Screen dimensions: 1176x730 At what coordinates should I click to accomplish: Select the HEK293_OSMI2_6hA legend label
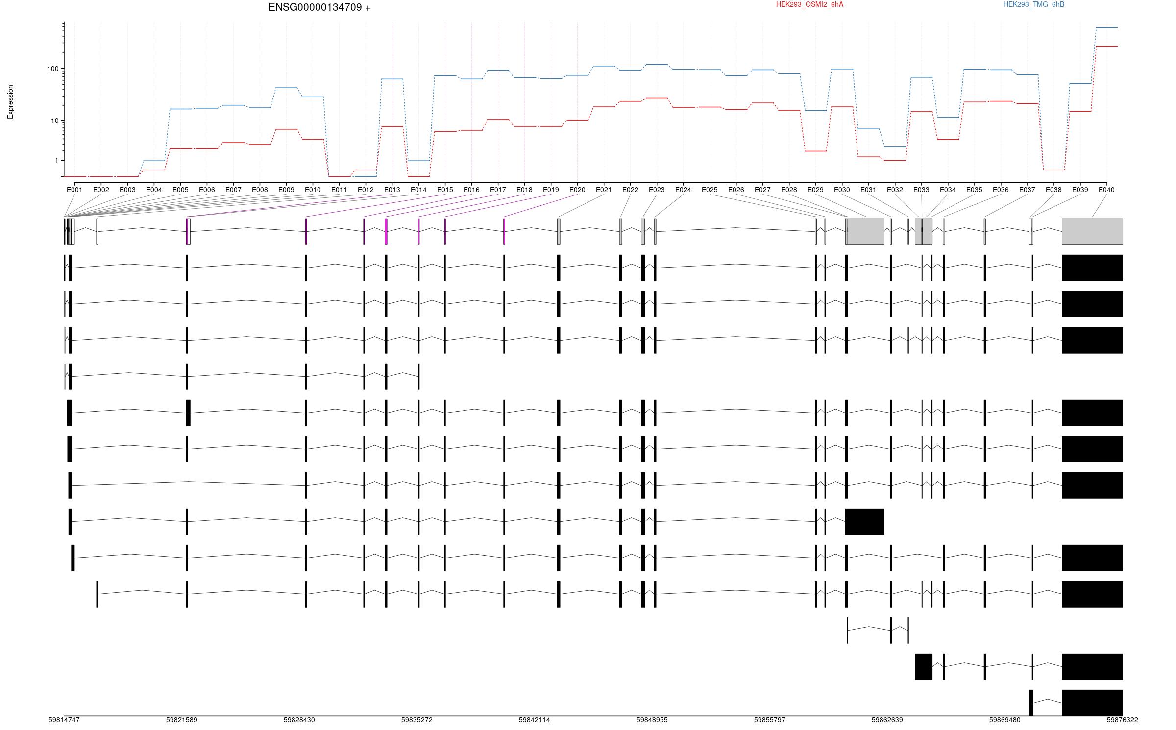pos(809,4)
